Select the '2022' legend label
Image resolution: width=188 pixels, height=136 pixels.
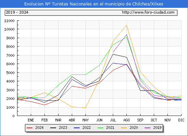point(86,128)
